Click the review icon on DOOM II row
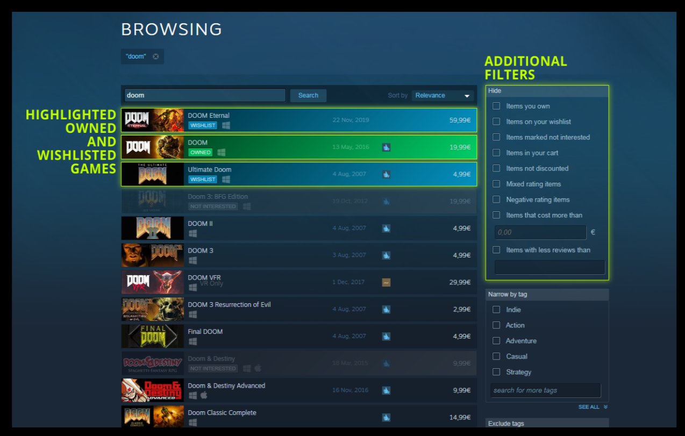 (x=386, y=228)
